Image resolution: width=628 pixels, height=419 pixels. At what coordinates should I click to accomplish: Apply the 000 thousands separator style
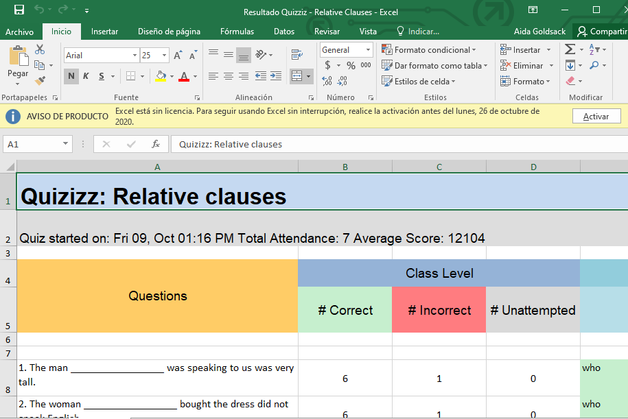(x=366, y=65)
